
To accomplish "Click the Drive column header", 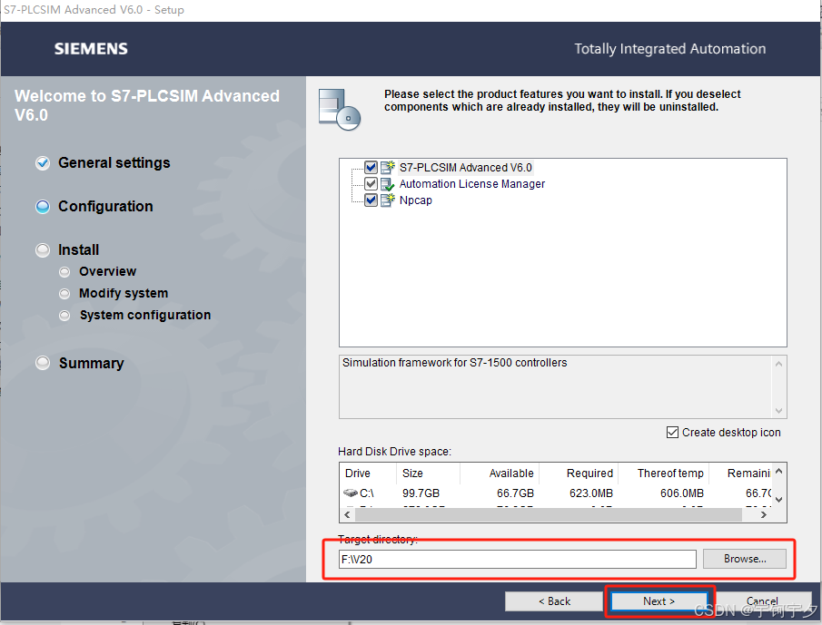I will [x=368, y=474].
